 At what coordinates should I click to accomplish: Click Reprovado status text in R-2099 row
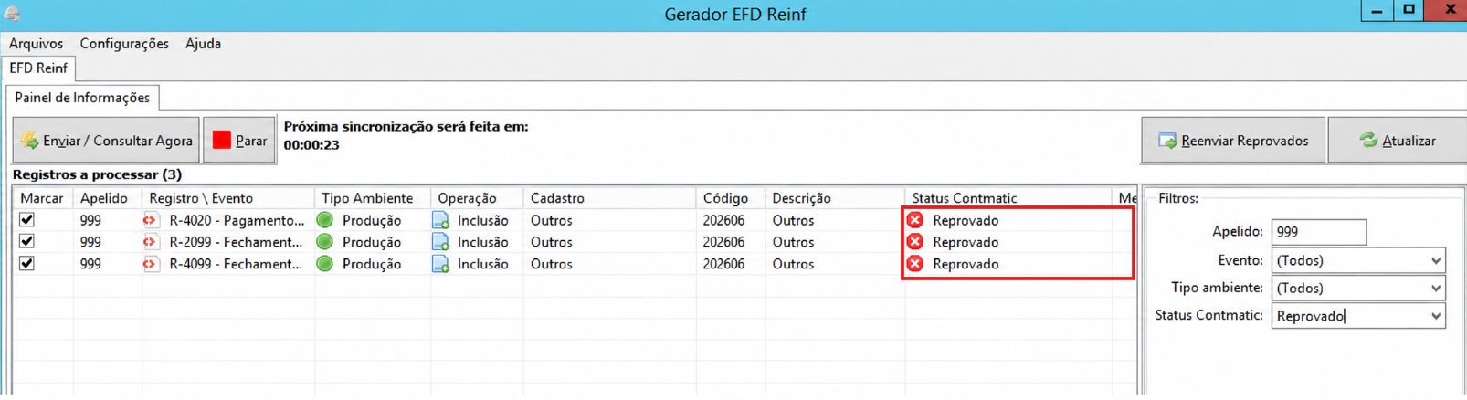[966, 242]
